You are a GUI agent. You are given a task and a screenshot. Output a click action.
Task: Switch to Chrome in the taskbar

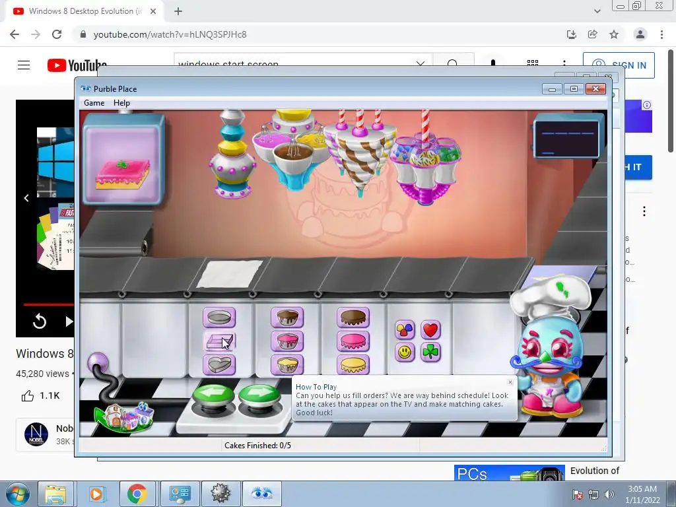pos(137,494)
